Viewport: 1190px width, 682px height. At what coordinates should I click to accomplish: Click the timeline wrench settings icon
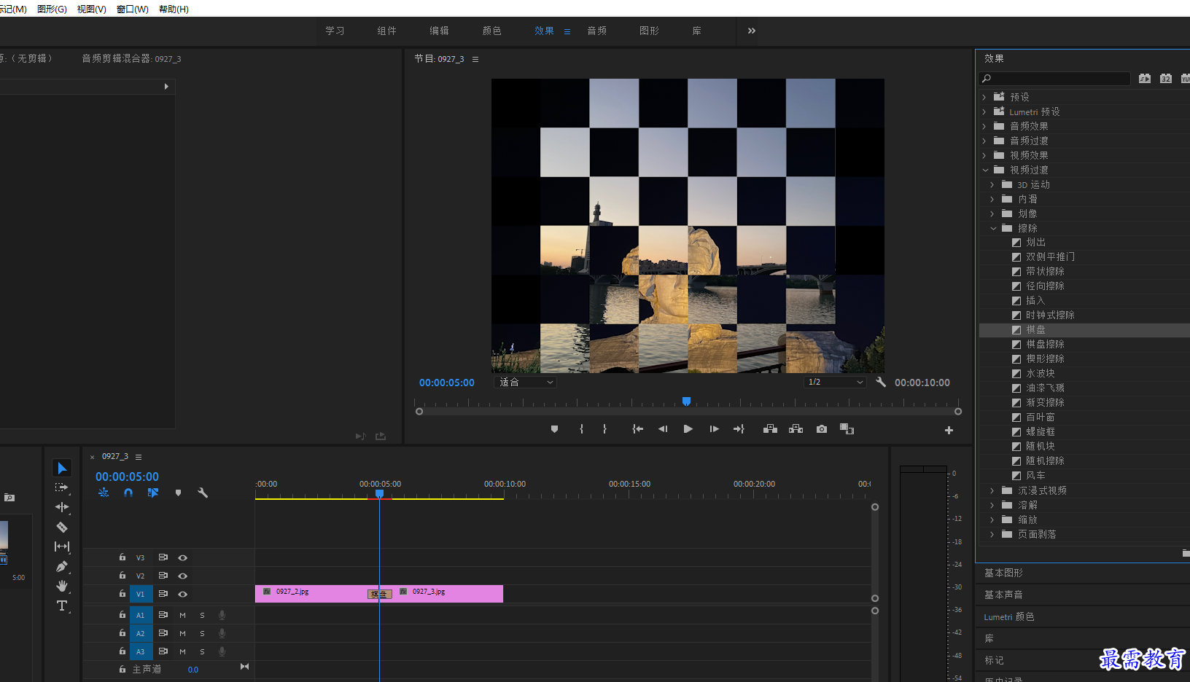pos(203,493)
